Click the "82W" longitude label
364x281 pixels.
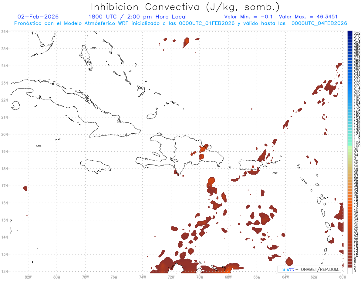point(28,276)
